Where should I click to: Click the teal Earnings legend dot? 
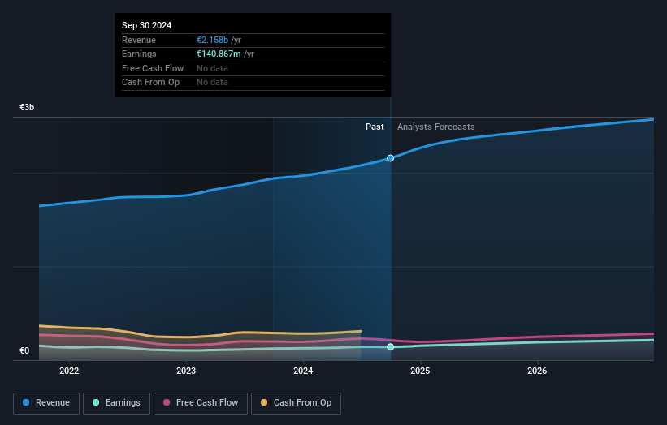coord(96,402)
